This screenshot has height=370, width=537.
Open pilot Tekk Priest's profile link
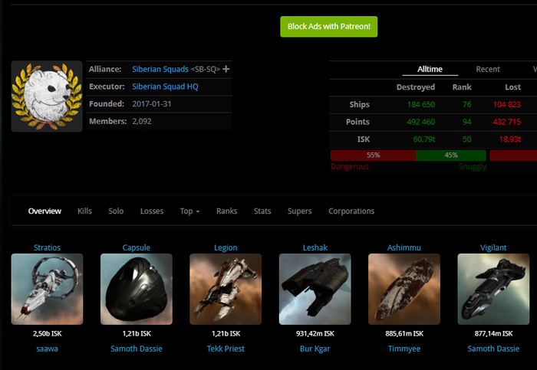[226, 349]
